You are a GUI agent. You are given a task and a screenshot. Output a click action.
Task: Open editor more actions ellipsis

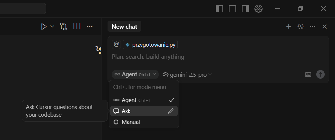click(90, 27)
